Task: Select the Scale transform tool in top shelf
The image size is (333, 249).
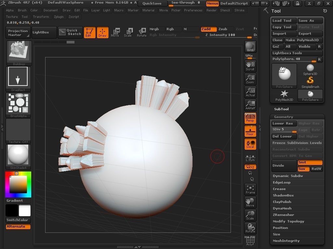Action: click(128, 32)
